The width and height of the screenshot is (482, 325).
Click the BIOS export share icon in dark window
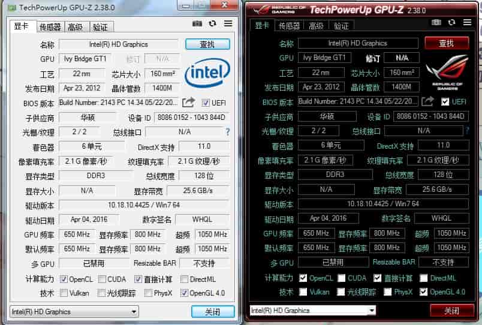[427, 101]
